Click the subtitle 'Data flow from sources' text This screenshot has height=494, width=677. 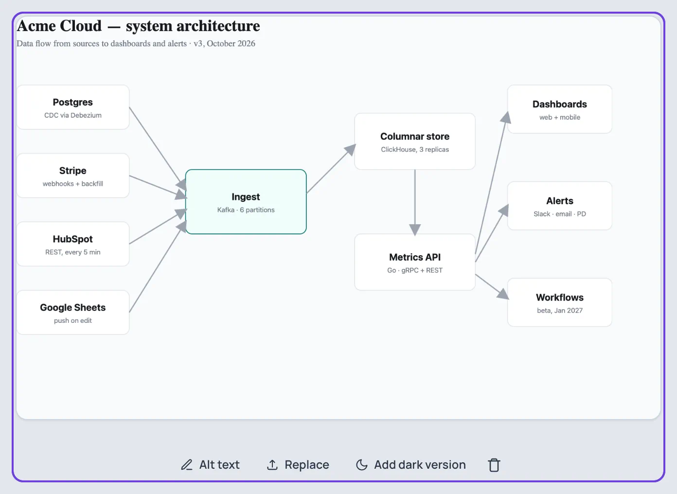point(136,43)
